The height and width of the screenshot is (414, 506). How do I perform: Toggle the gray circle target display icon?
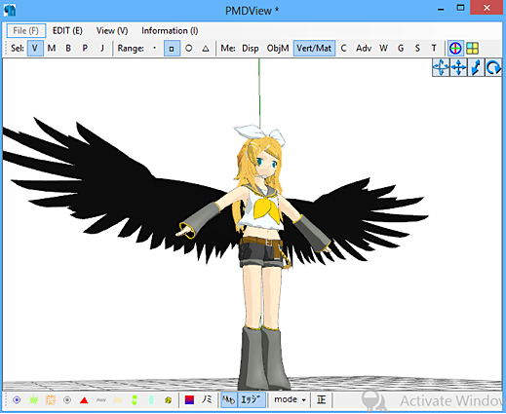point(67,400)
